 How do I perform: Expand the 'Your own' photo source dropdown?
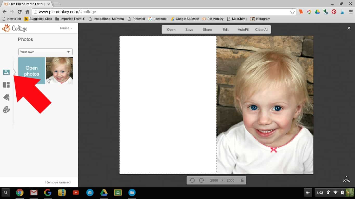coord(45,52)
